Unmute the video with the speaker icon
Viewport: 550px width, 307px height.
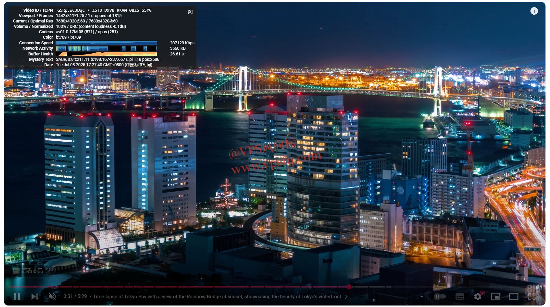52,297
